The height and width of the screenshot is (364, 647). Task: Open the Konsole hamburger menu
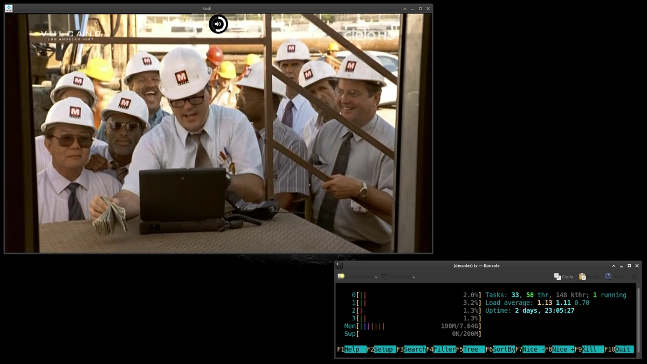[634, 277]
